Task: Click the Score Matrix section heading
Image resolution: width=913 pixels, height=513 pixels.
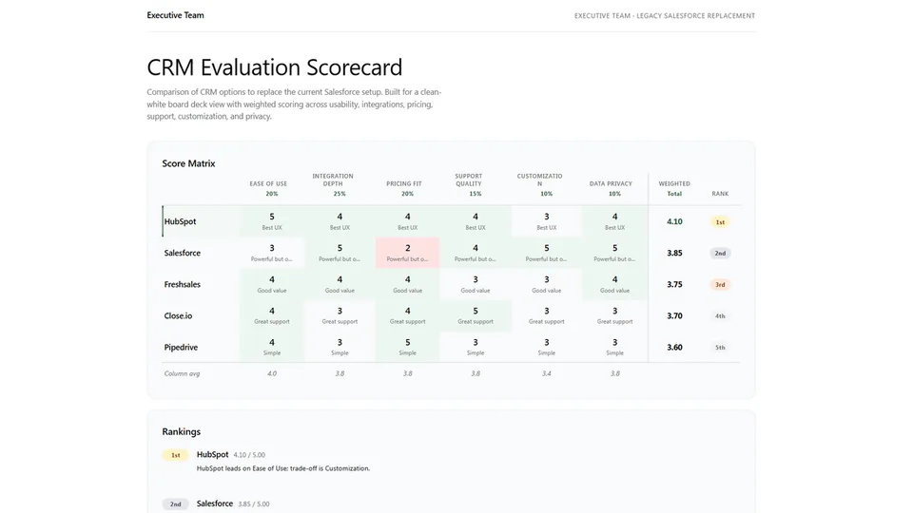Action: (x=188, y=163)
